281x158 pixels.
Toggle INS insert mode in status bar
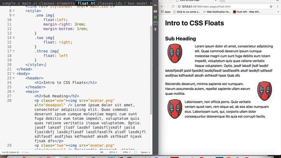(x=101, y=152)
